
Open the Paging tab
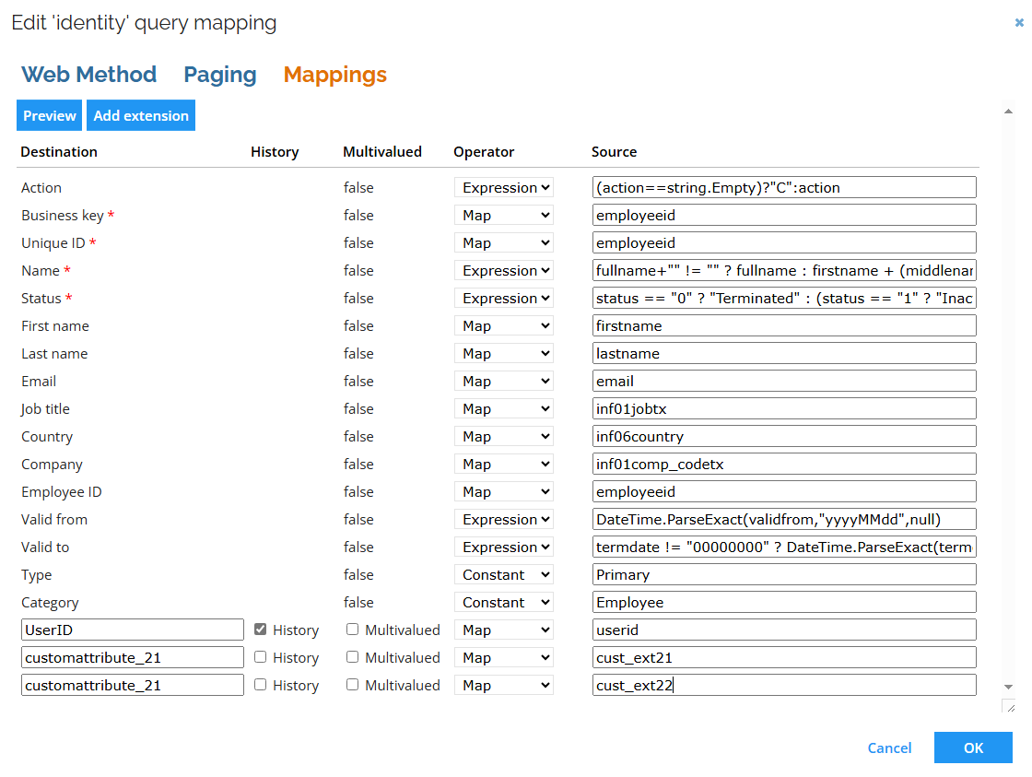(x=219, y=74)
